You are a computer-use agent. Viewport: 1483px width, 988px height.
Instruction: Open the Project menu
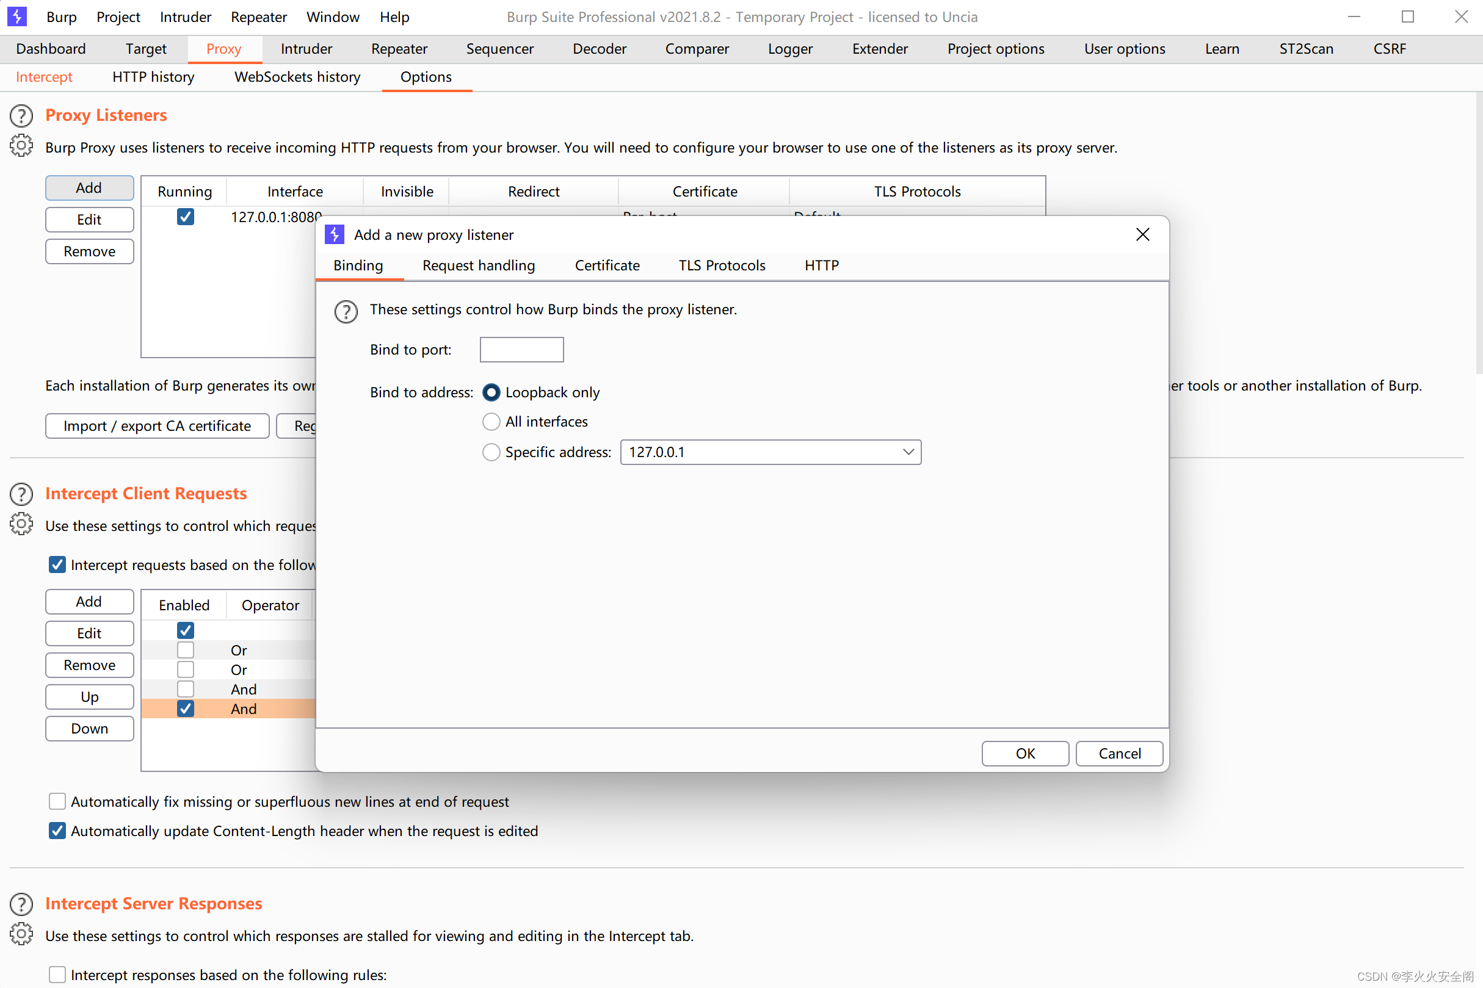[x=118, y=17]
